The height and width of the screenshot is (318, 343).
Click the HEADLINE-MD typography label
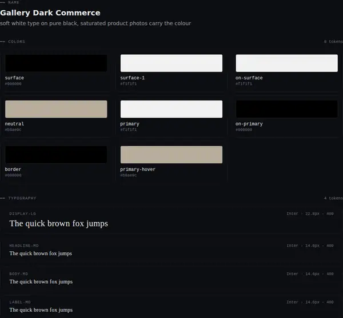point(24,245)
